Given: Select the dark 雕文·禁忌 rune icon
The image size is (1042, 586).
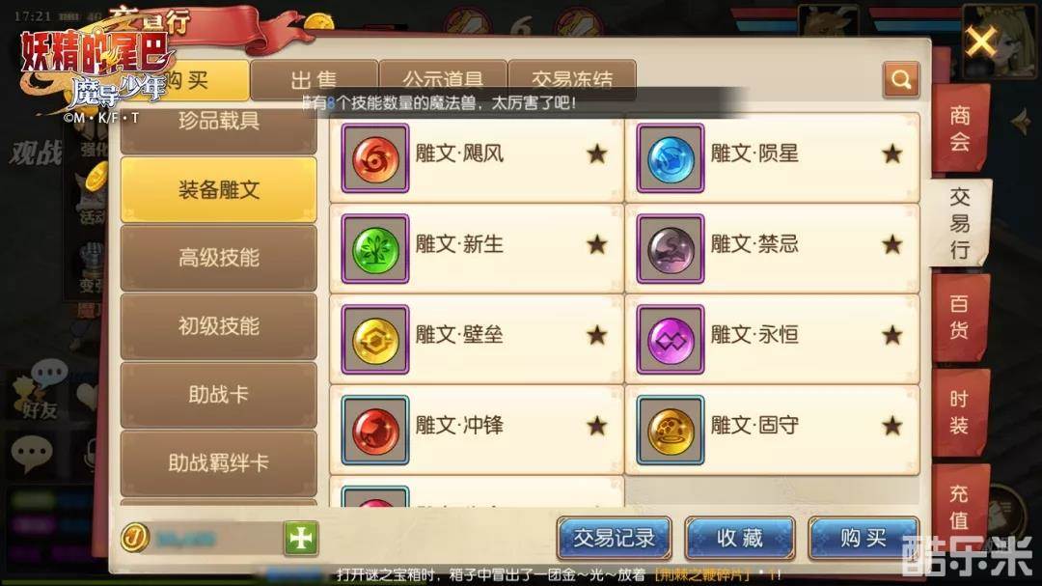Looking at the screenshot, I should [670, 249].
